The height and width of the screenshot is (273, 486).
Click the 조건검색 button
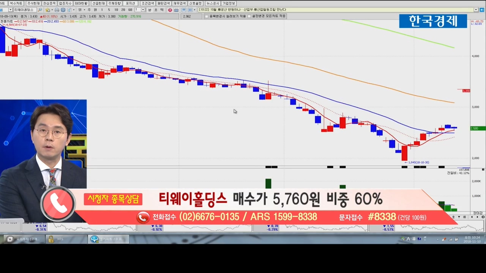click(148, 3)
